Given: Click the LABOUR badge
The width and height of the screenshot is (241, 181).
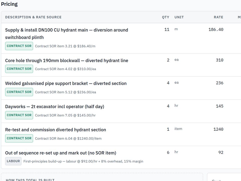Looking at the screenshot, I should [13, 161].
